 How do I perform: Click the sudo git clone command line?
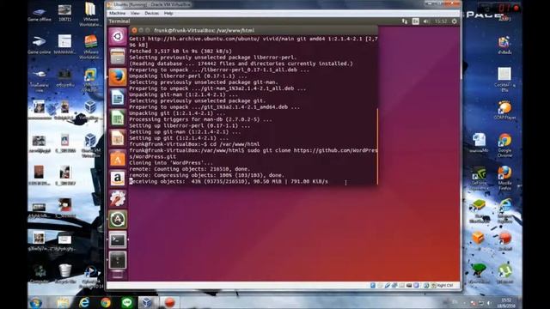[x=254, y=154]
